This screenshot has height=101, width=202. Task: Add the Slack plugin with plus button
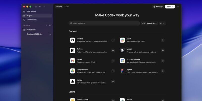pos(163,40)
